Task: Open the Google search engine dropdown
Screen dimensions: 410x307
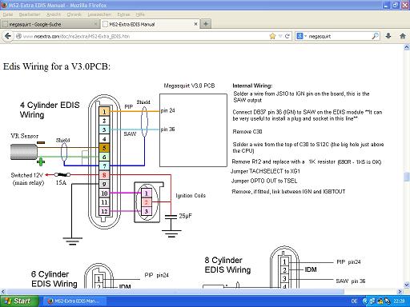Action: (301, 36)
